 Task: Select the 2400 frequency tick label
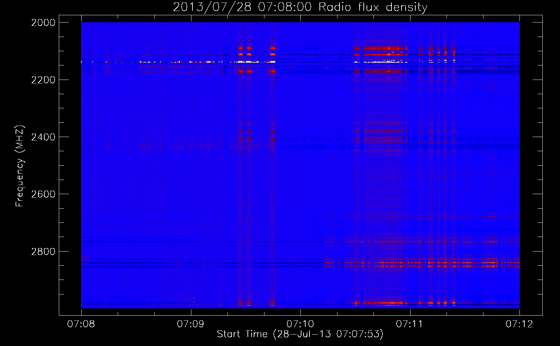tap(43, 137)
